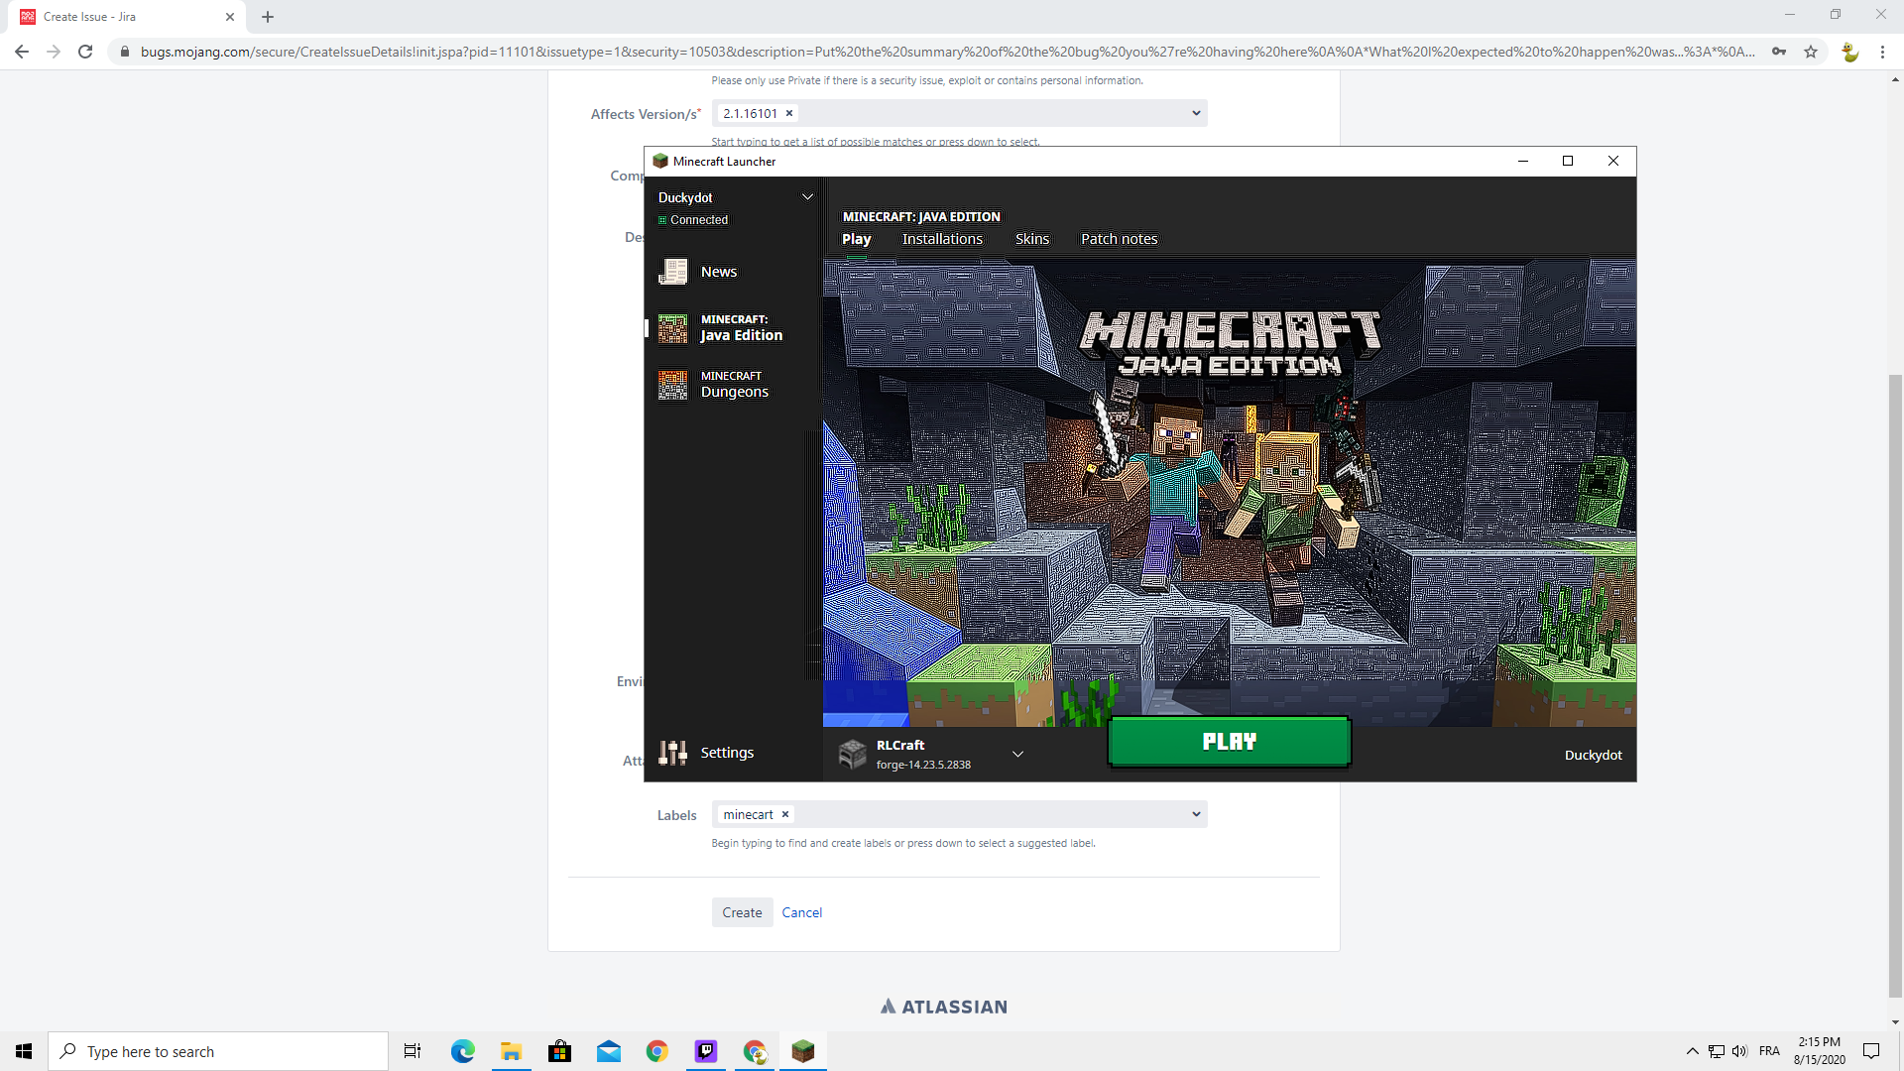Reload the Jira page

pyautogui.click(x=85, y=52)
